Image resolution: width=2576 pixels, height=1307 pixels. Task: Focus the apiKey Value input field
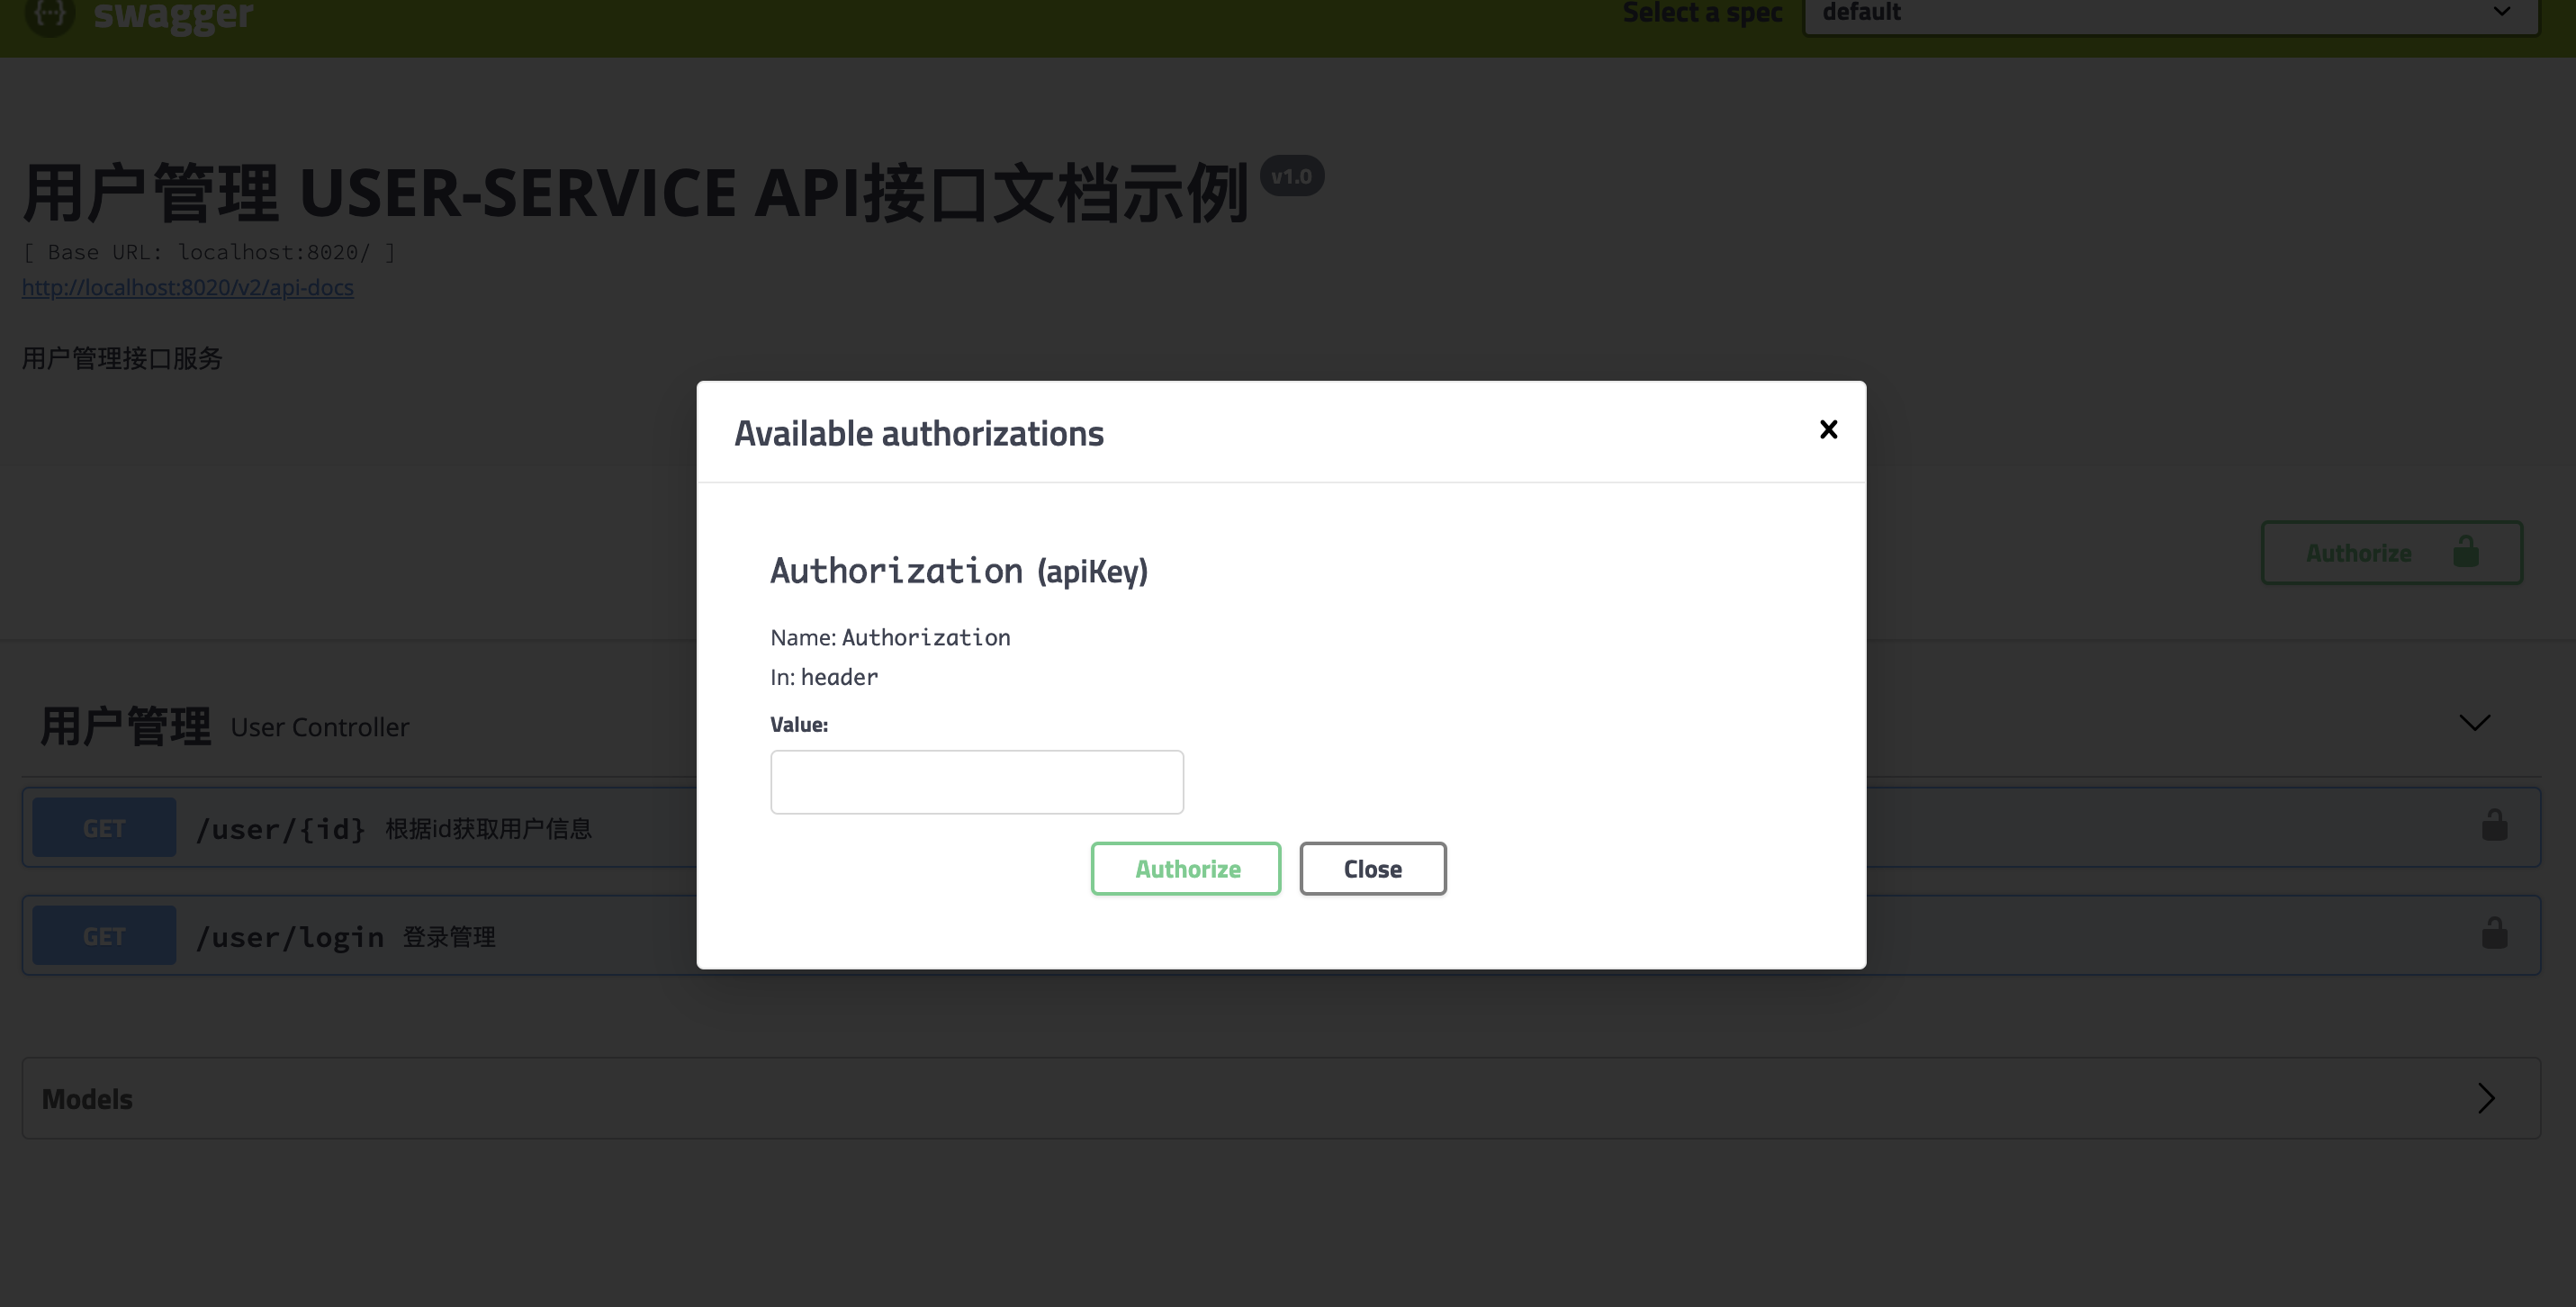pyautogui.click(x=977, y=782)
